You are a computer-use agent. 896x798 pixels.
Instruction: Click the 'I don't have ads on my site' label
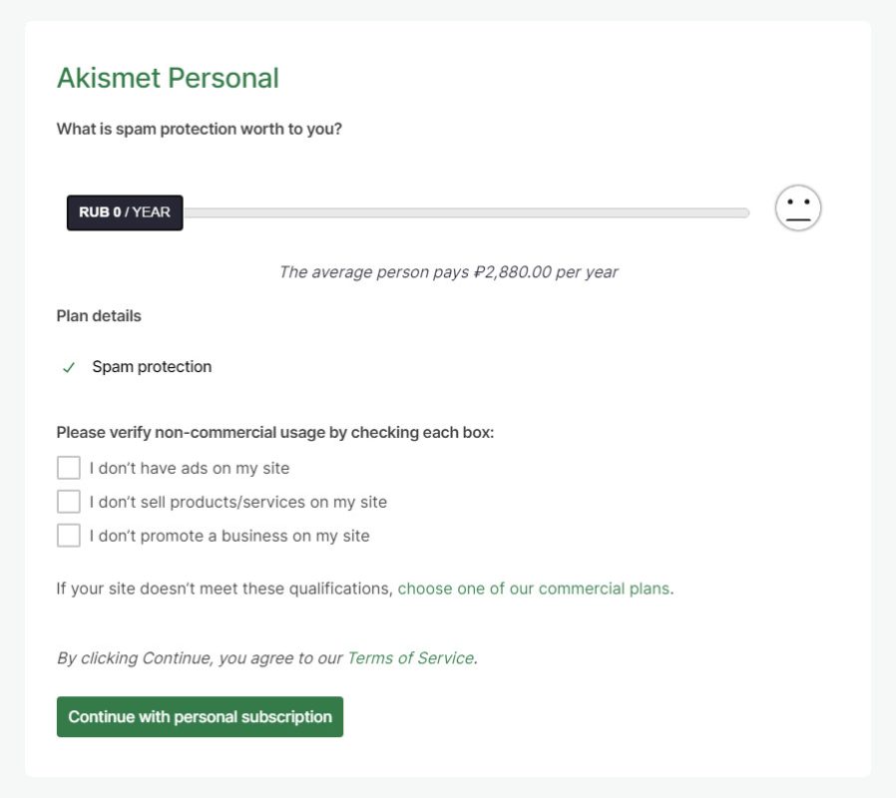[190, 468]
